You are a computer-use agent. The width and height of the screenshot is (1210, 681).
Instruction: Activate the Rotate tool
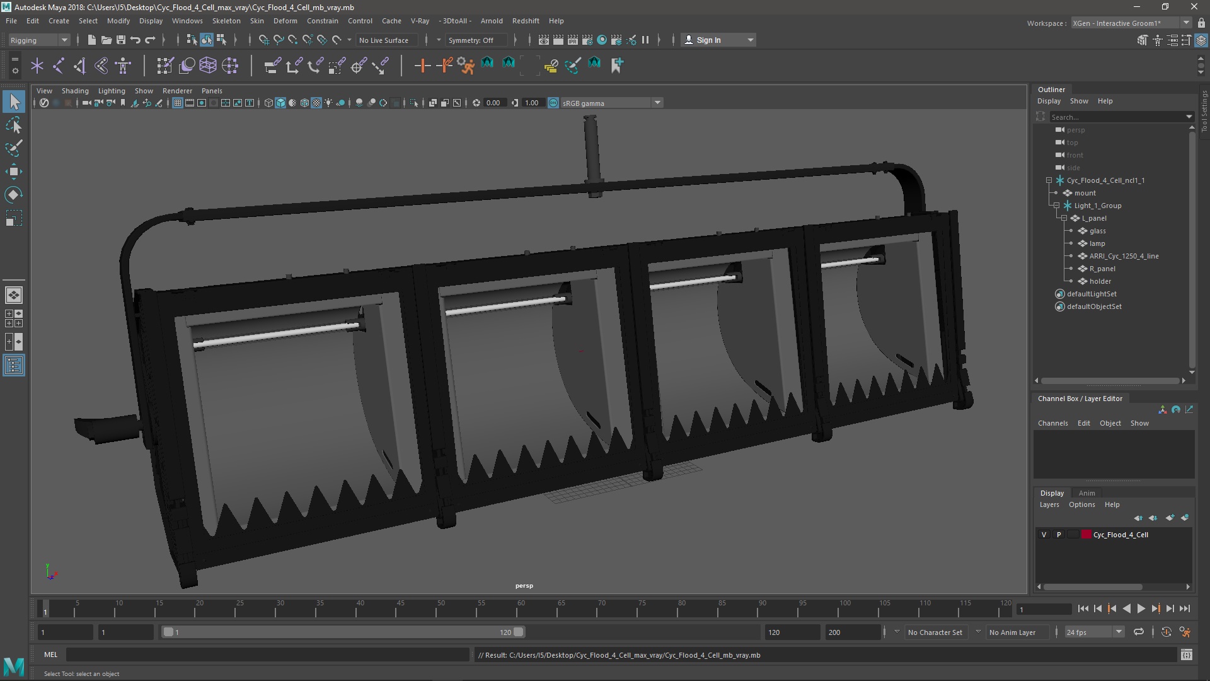point(14,195)
